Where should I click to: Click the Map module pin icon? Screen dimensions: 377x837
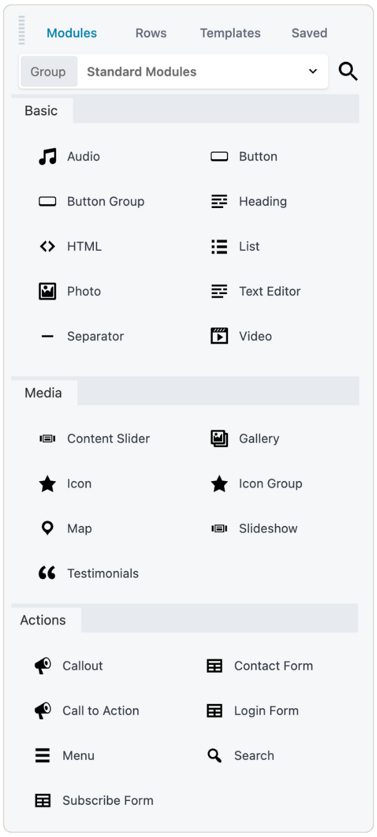tap(47, 528)
